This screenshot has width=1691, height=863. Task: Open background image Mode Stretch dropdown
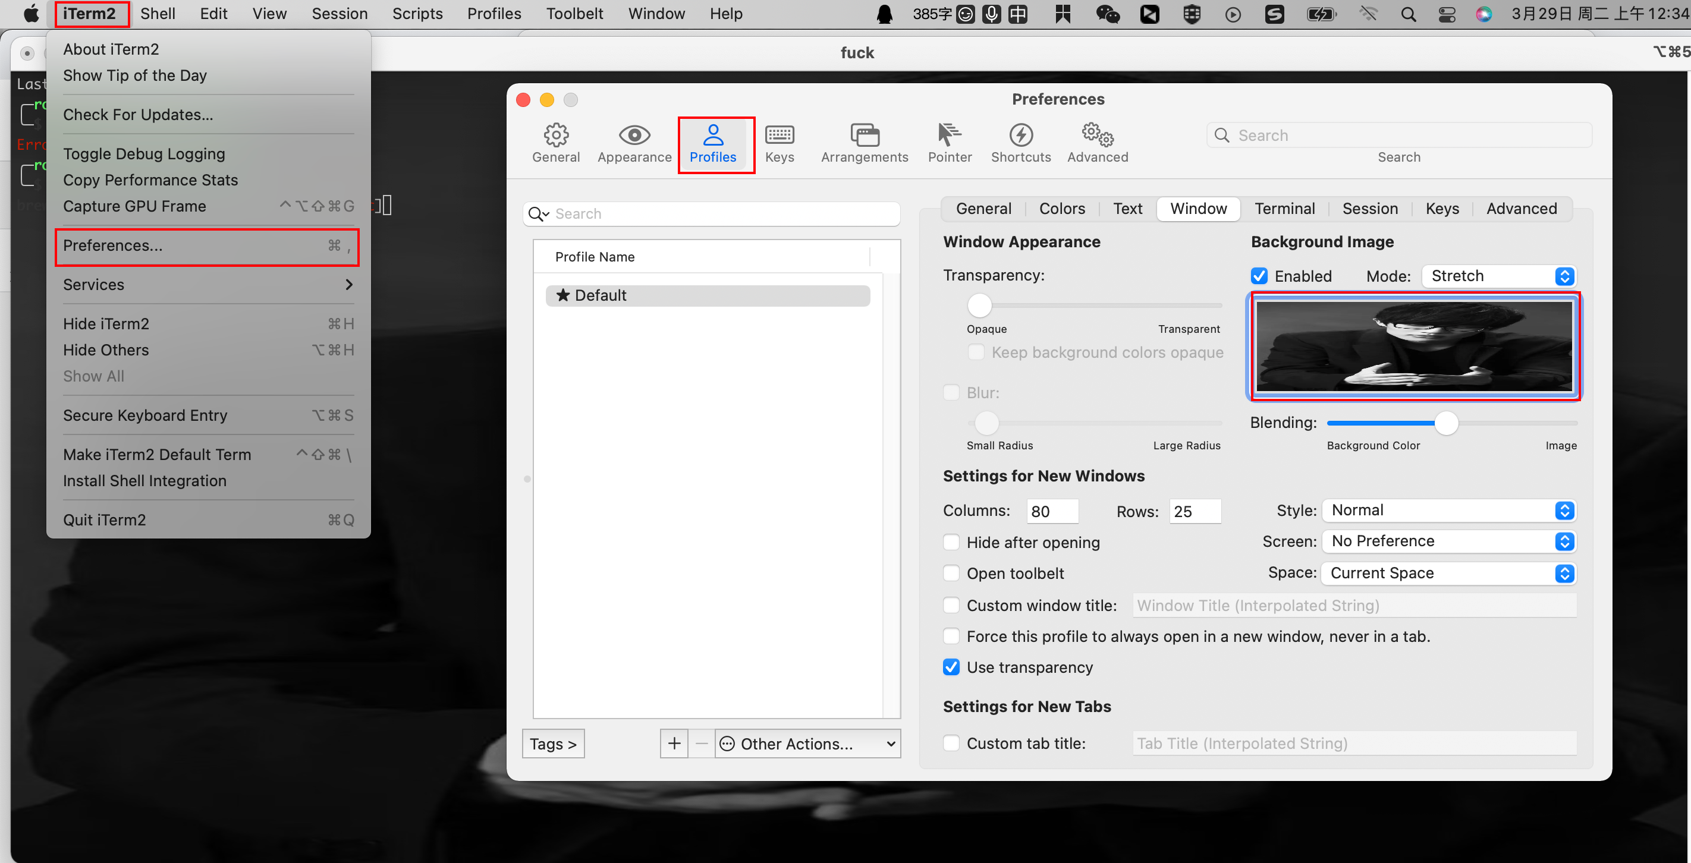(x=1500, y=276)
